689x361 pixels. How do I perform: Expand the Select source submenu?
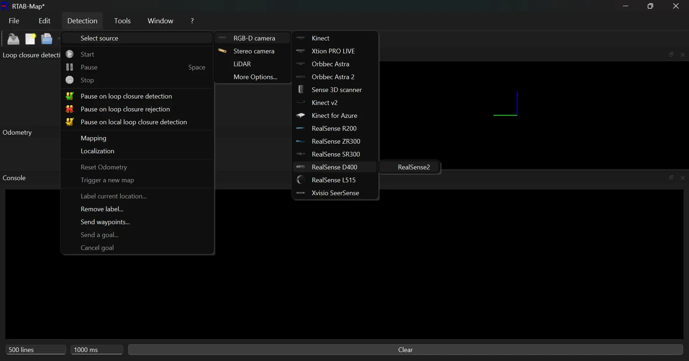pos(137,38)
